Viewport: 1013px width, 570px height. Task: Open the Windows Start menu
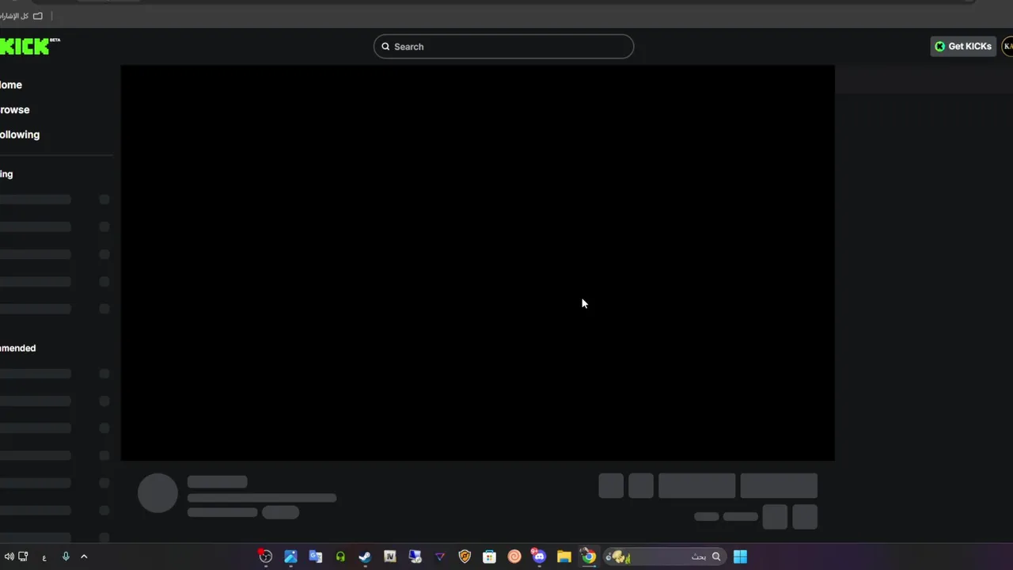(740, 557)
